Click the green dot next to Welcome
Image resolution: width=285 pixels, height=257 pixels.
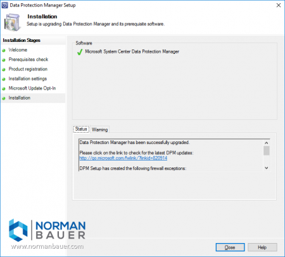[x=4, y=51]
